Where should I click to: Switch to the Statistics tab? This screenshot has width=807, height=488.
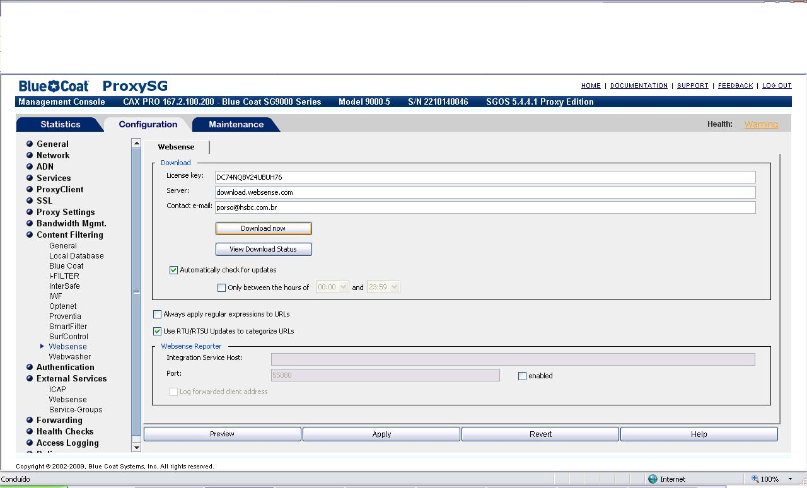61,124
